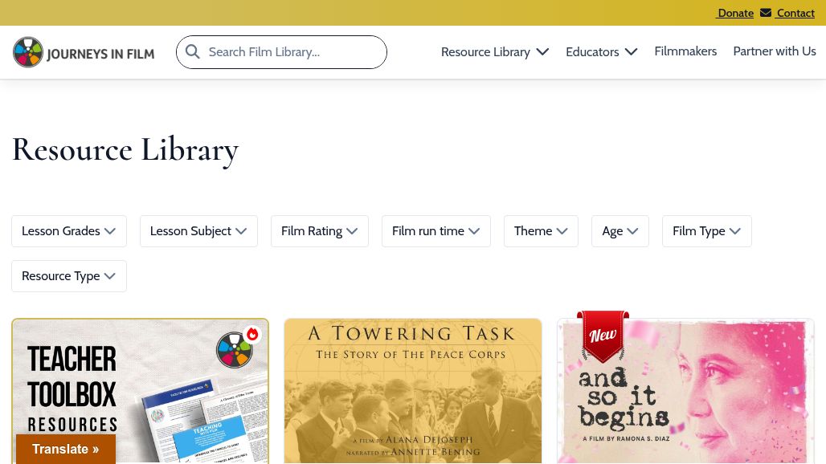Click the envelope icon beside Contact

766,13
